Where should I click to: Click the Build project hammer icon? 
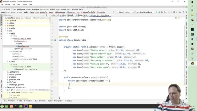114,12
